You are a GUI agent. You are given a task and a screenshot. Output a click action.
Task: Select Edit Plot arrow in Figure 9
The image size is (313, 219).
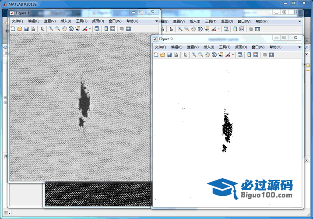pos(185,55)
